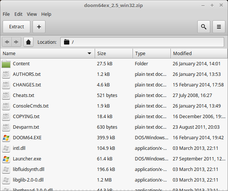Click the ConsoleCmds.txt file name
The width and height of the screenshot is (228, 191).
click(31, 106)
